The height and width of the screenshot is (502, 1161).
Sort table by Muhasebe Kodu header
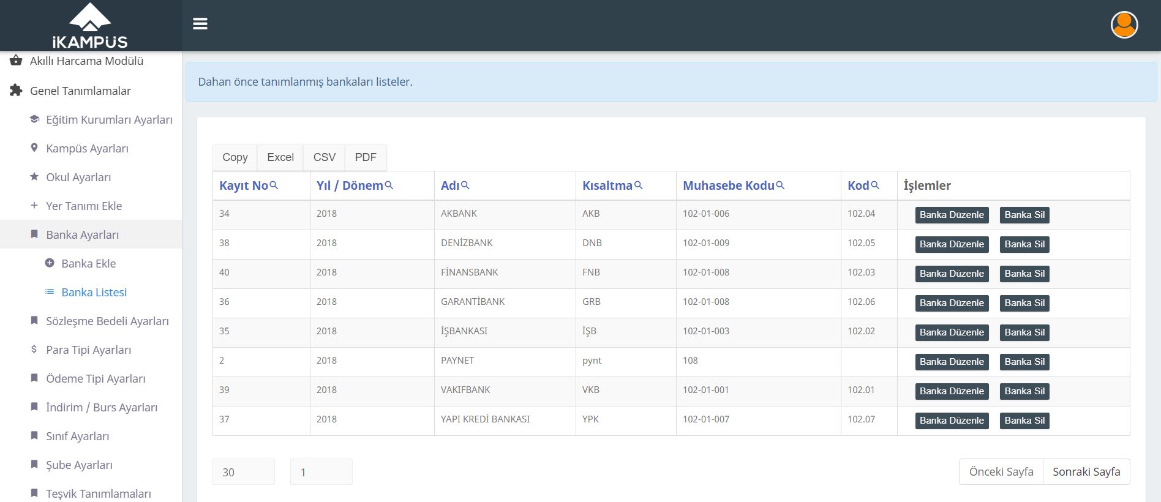[729, 185]
